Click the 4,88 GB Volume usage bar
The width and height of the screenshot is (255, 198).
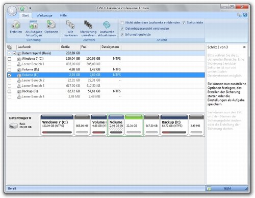[x=98, y=132]
